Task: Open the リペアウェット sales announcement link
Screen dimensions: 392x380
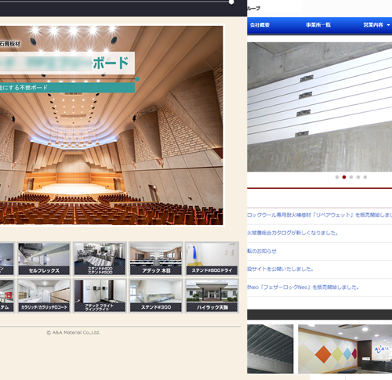Action: (x=319, y=215)
